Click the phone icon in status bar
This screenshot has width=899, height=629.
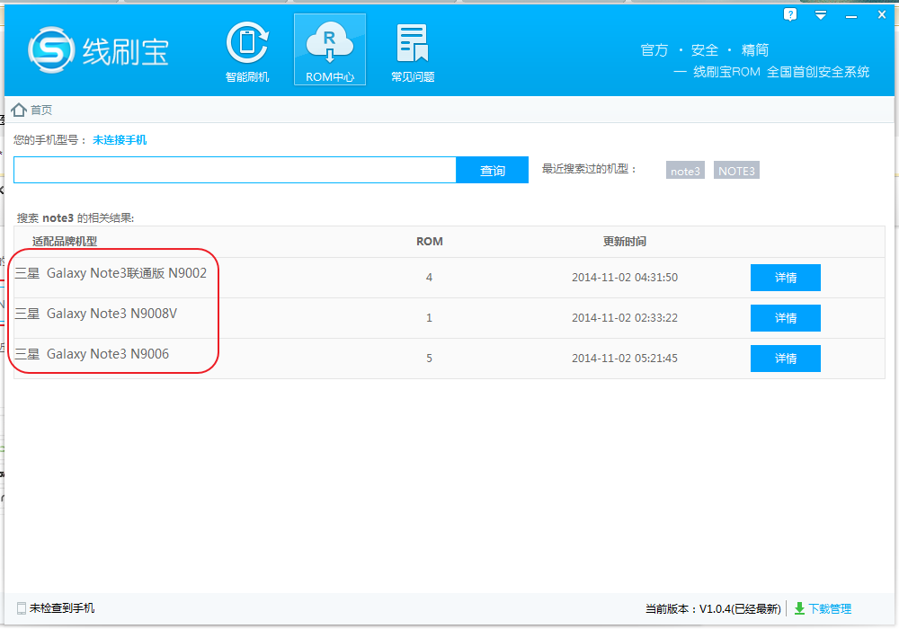[22, 608]
